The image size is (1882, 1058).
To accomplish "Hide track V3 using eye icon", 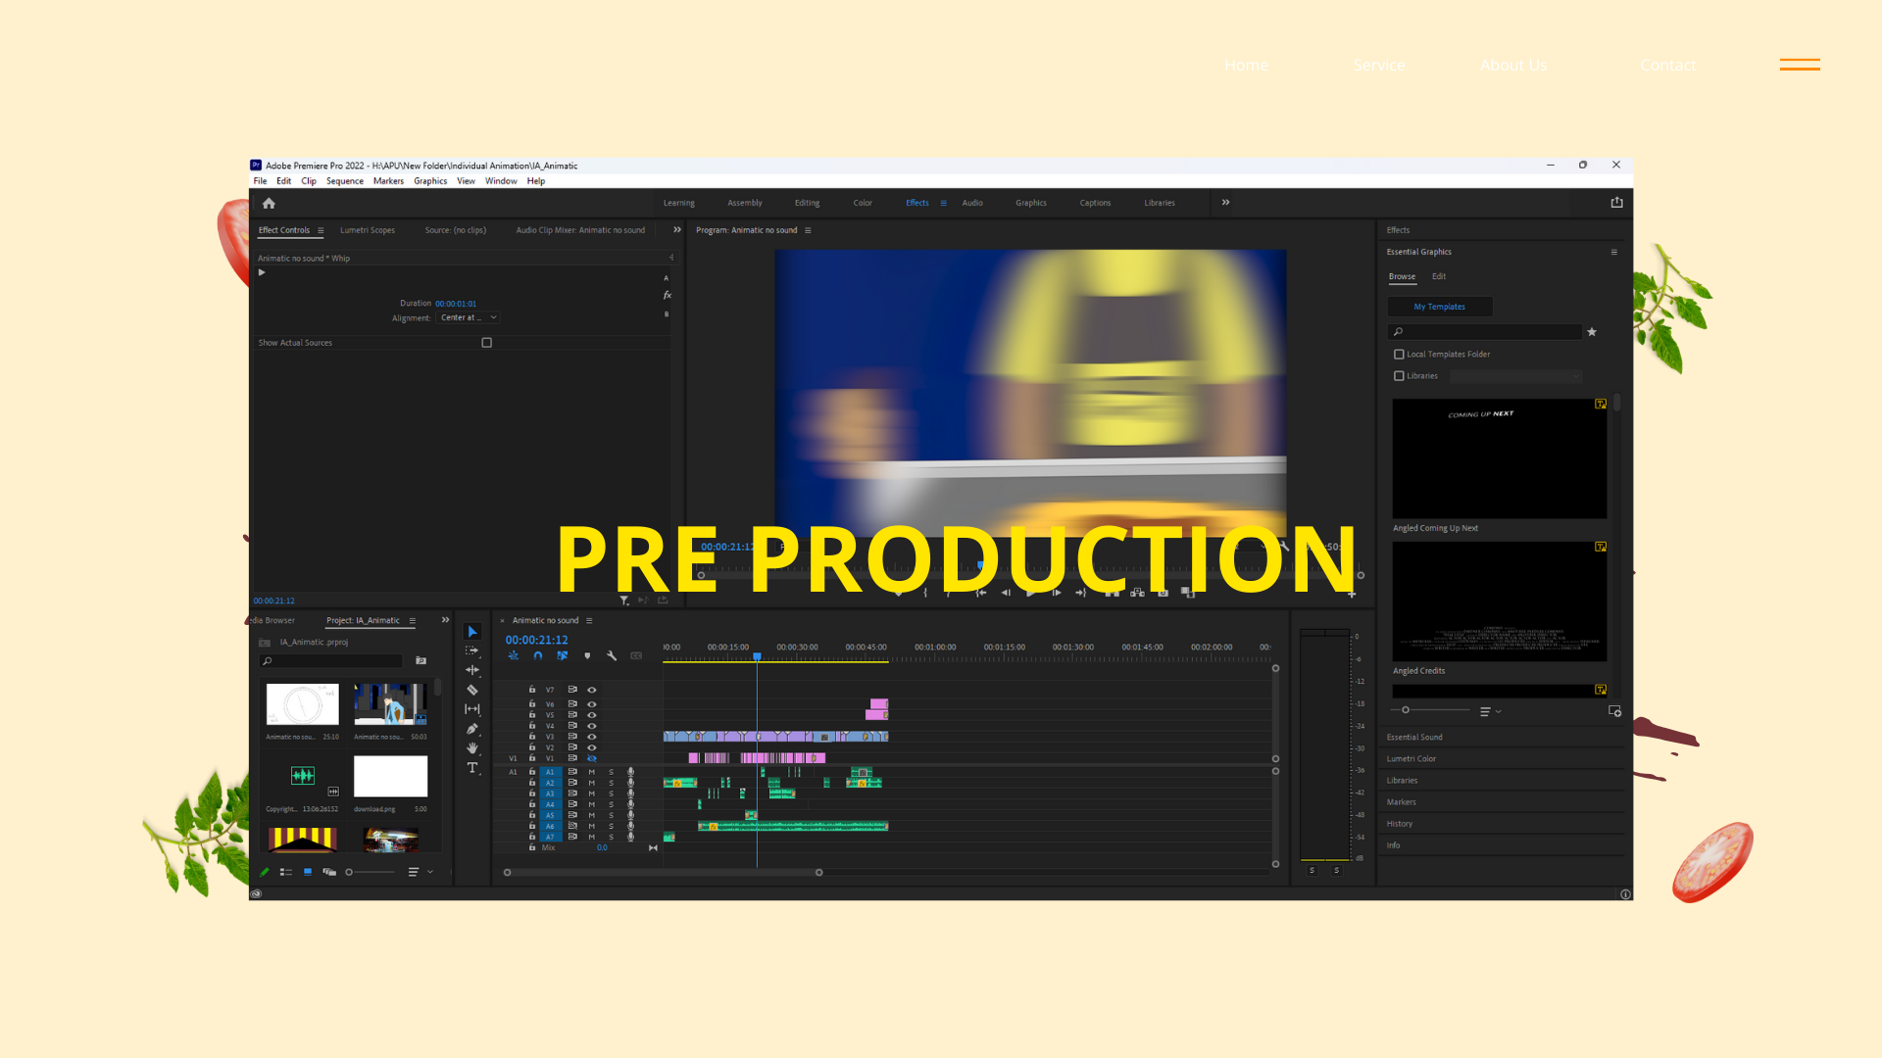I will click(x=591, y=737).
